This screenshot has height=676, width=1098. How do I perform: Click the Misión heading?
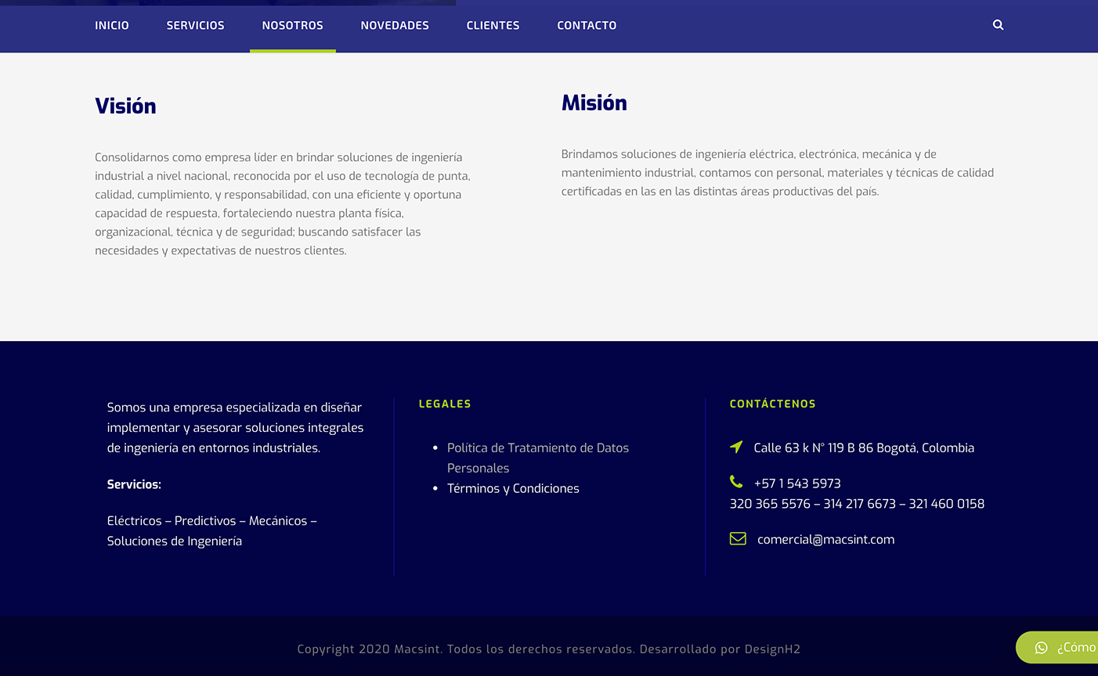(594, 103)
